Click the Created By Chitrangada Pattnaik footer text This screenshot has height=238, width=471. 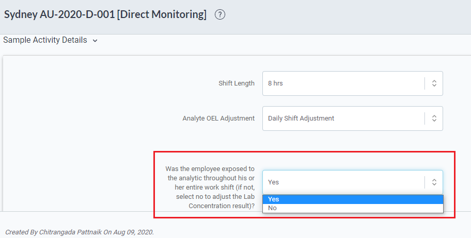(x=80, y=232)
